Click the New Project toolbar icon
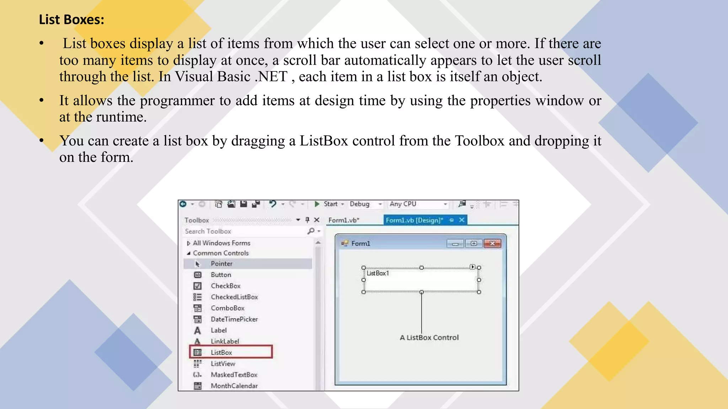 click(x=219, y=204)
